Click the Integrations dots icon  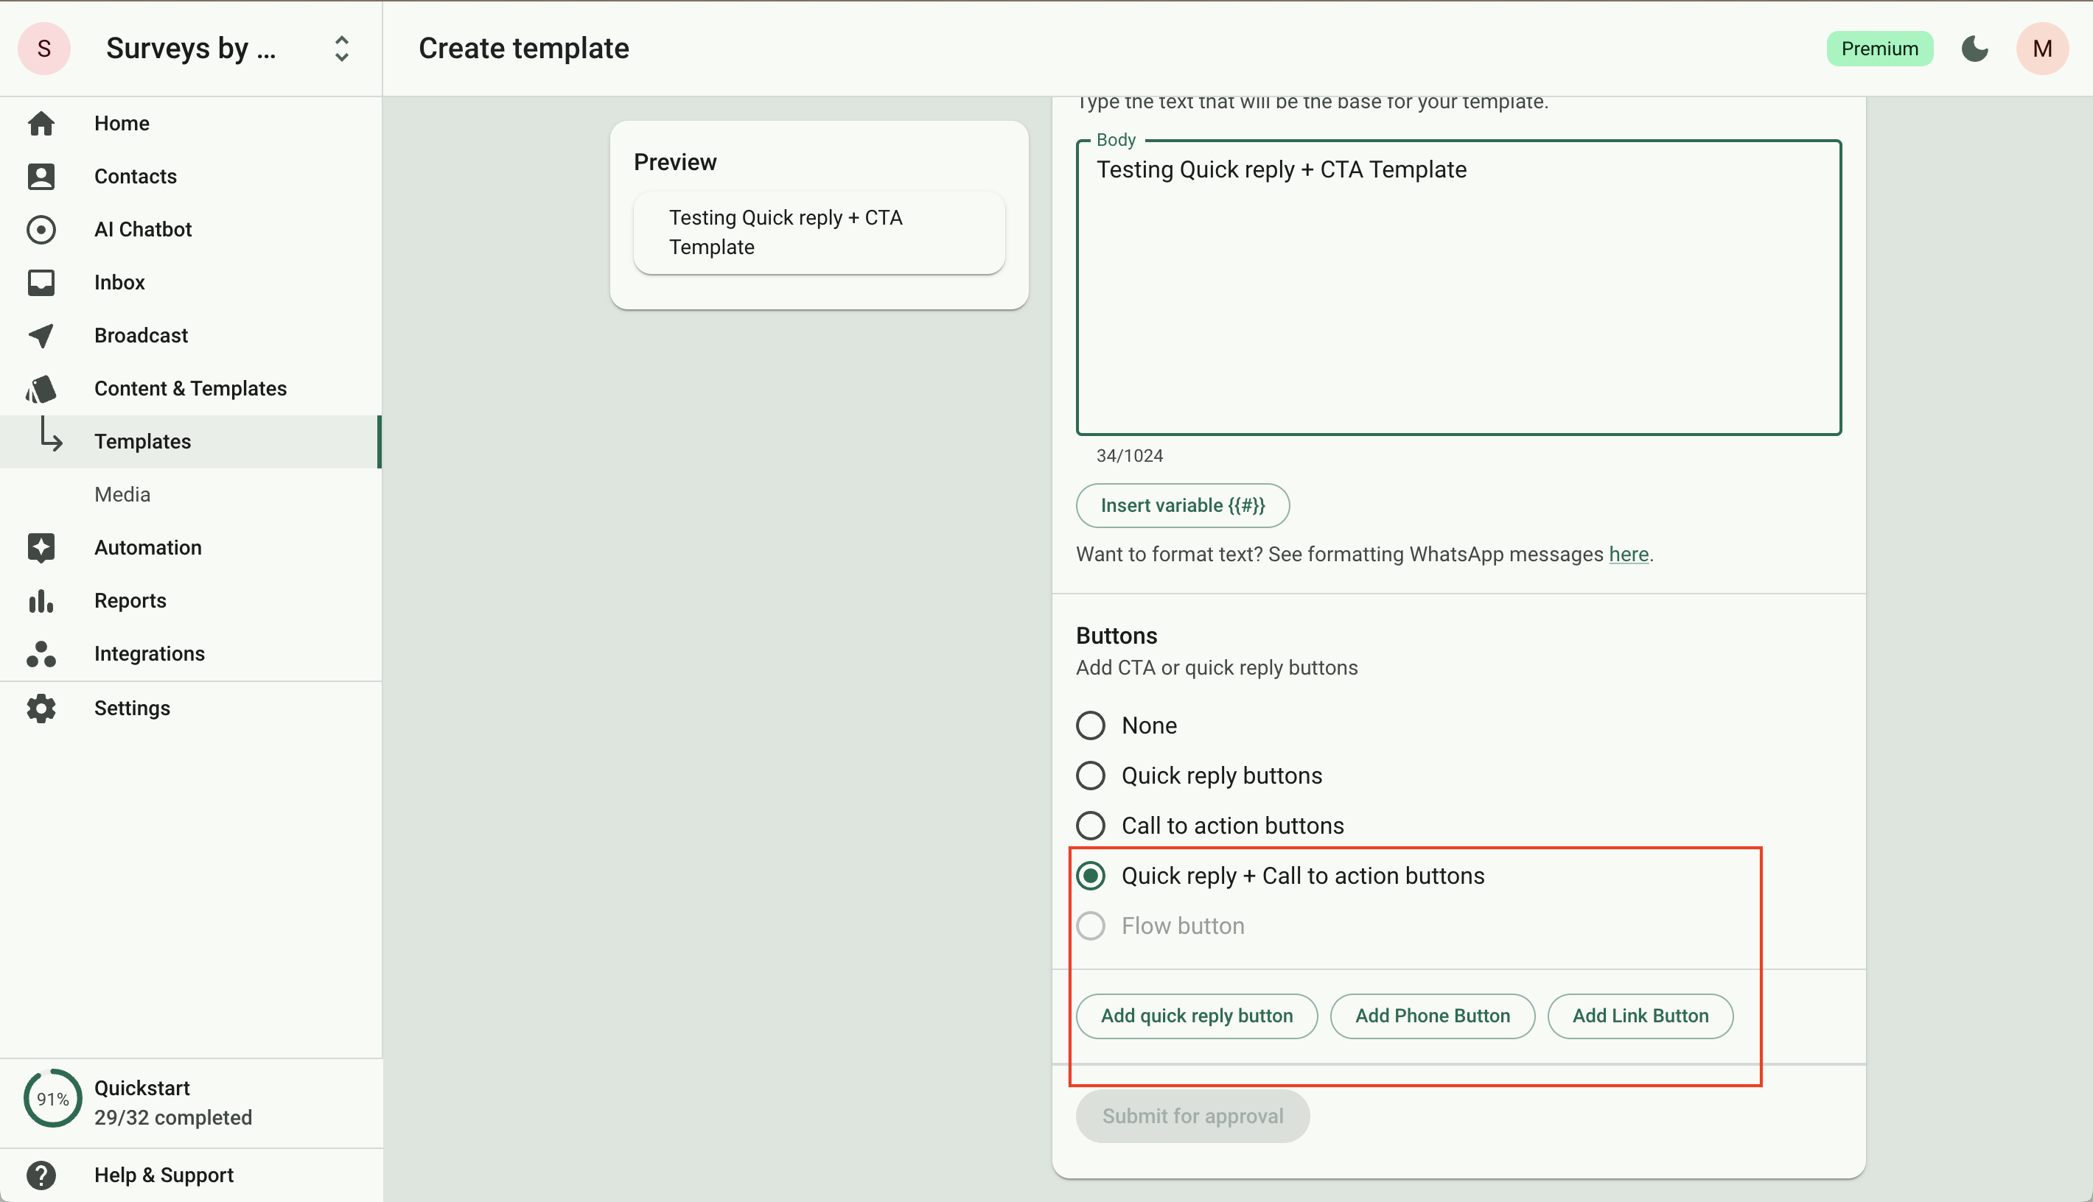click(41, 653)
